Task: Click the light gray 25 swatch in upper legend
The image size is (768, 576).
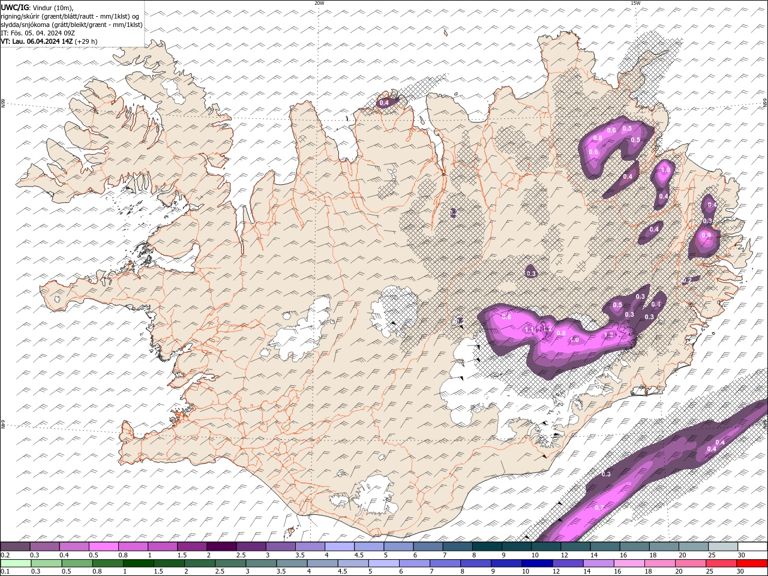Action: pyautogui.click(x=724, y=547)
